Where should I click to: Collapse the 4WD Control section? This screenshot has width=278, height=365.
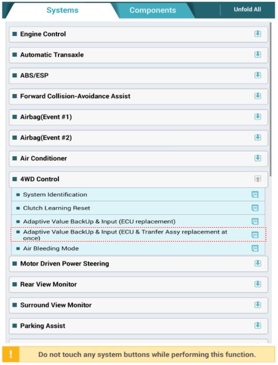[258, 179]
